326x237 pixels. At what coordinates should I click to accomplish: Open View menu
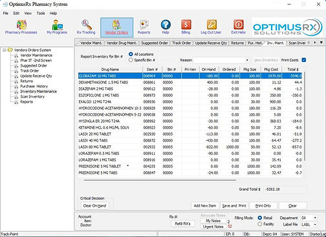click(x=28, y=14)
